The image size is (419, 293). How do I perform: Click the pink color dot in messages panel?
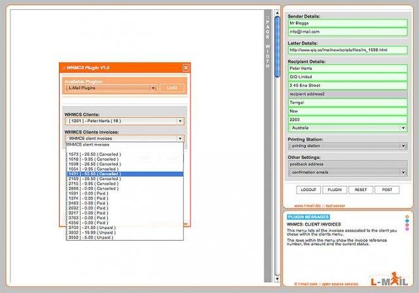coord(407,225)
